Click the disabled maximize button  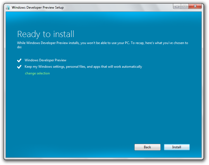[x=185, y=6]
